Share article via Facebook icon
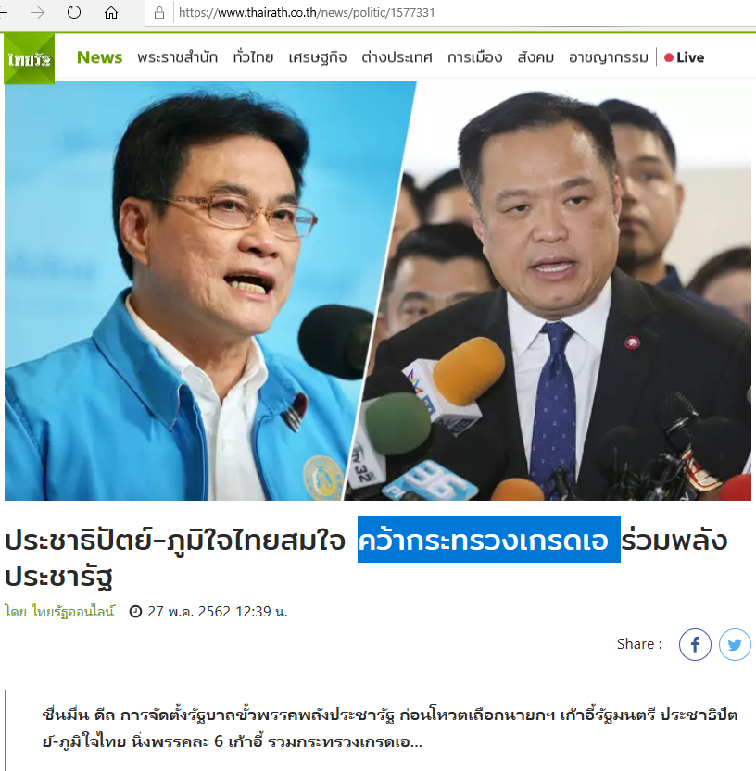The image size is (756, 771). 695,644
